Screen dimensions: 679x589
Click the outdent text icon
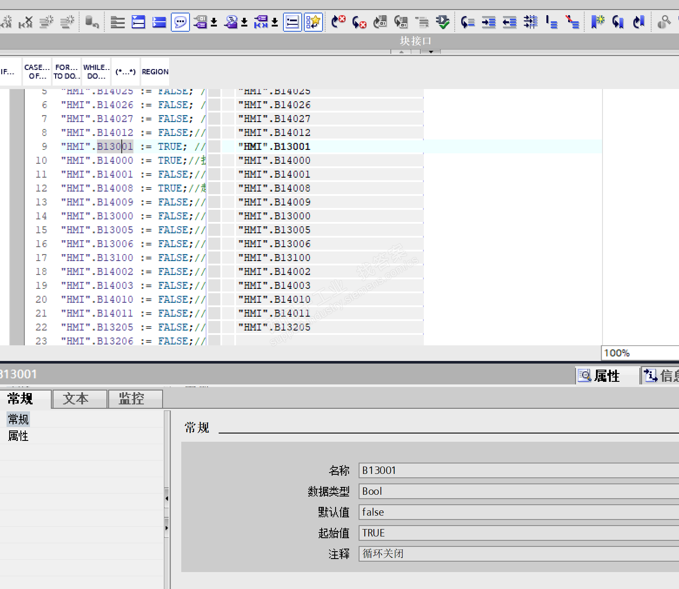509,22
